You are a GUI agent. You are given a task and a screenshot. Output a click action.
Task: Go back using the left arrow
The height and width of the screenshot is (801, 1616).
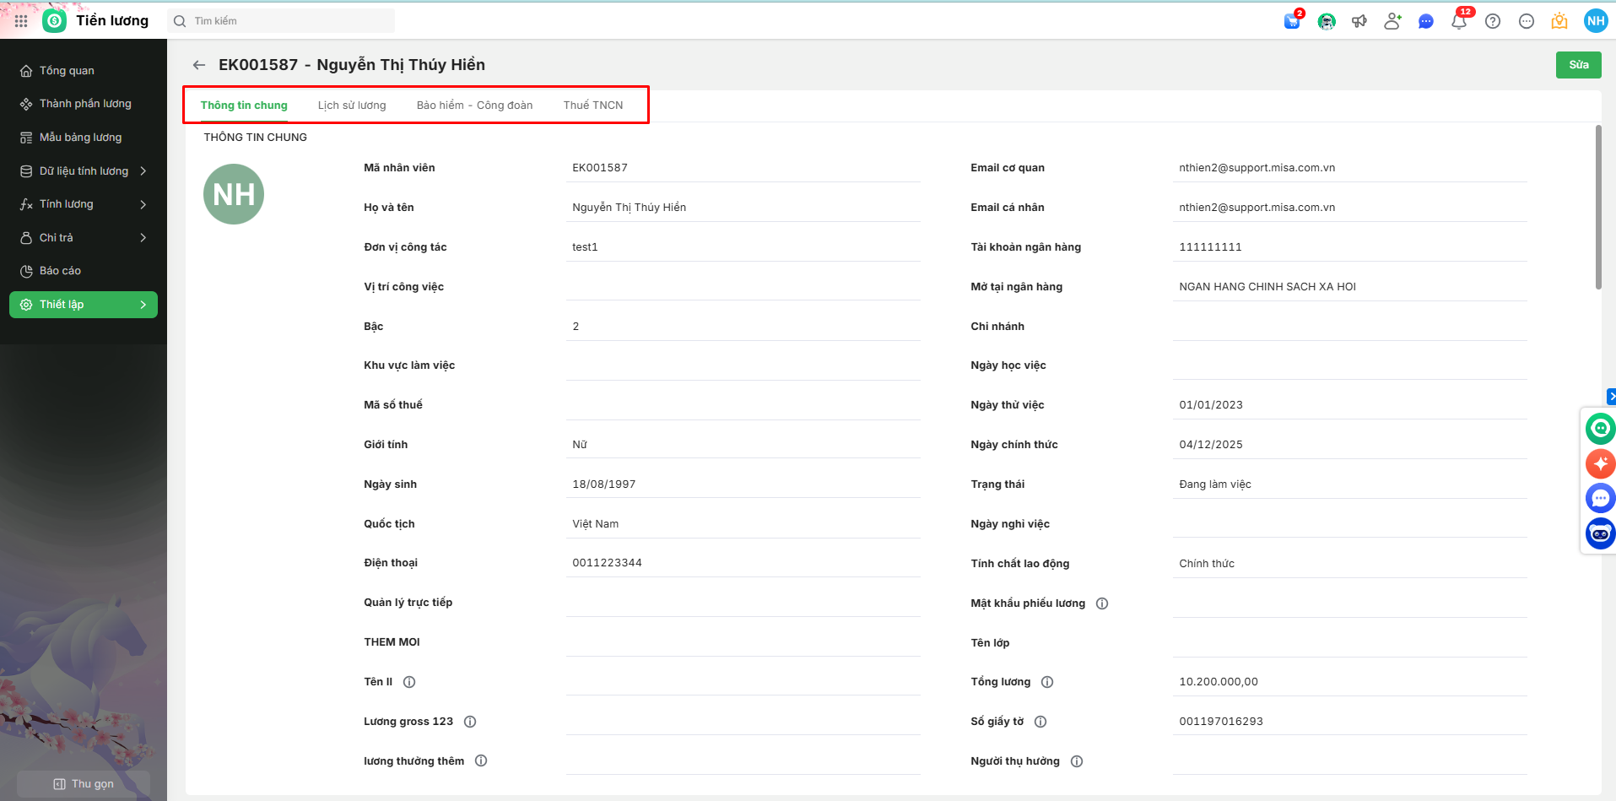coord(199,65)
